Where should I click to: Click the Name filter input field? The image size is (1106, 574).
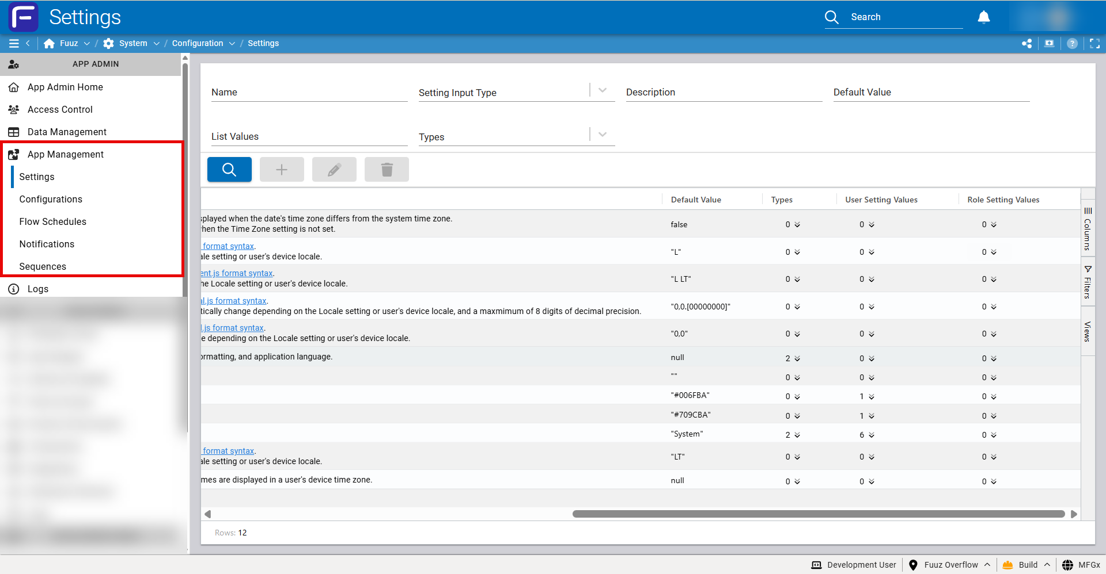[309, 93]
